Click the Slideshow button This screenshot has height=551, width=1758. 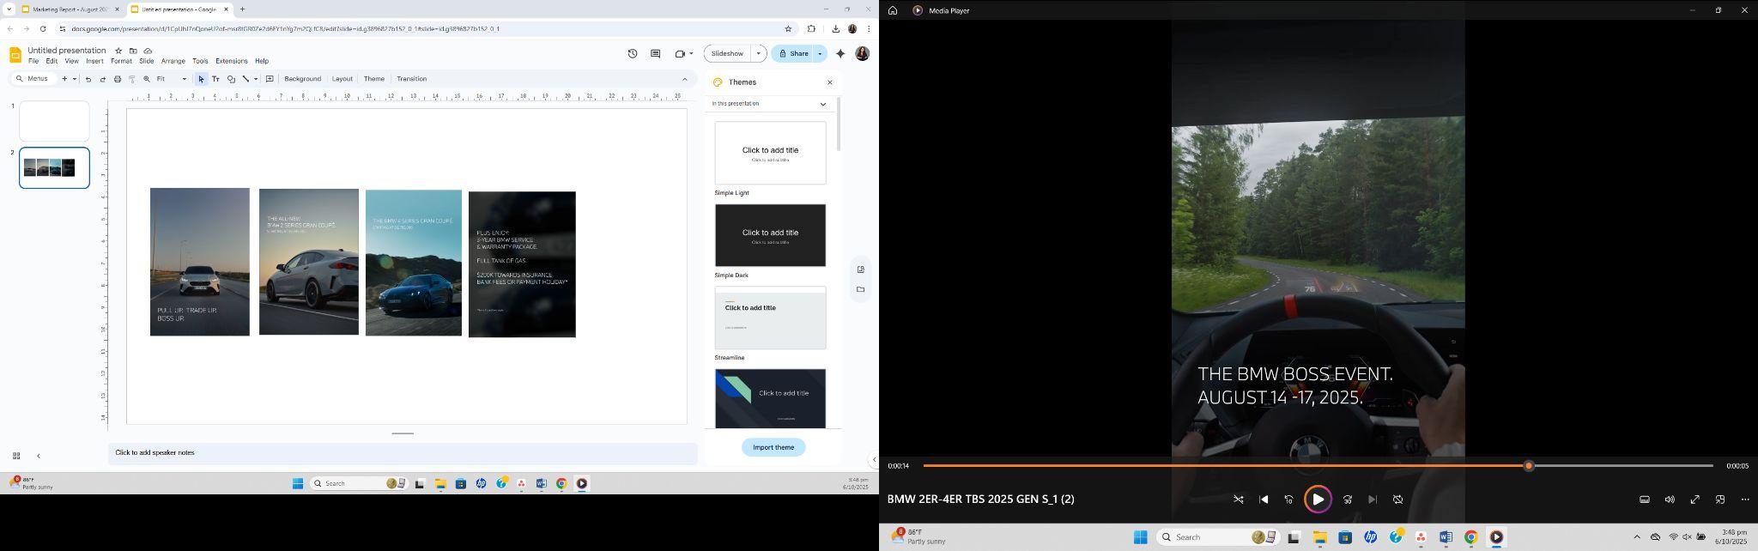tap(727, 53)
